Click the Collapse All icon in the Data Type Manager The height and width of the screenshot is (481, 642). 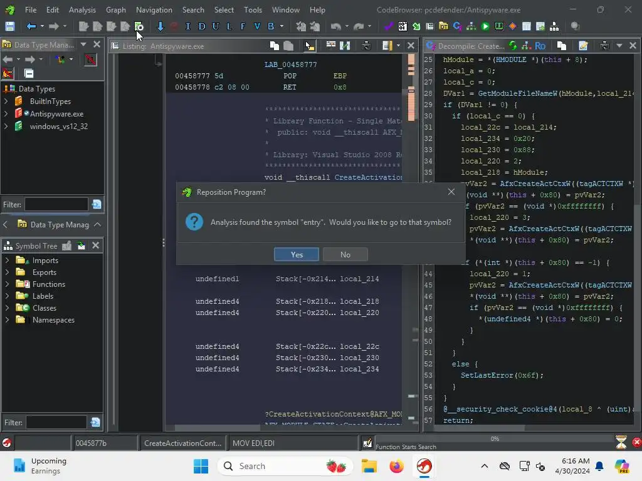tap(29, 74)
